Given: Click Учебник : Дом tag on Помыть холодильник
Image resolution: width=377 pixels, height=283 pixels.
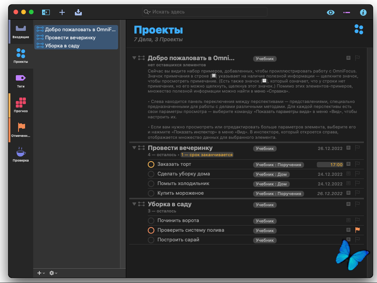Looking at the screenshot, I should [x=271, y=184].
